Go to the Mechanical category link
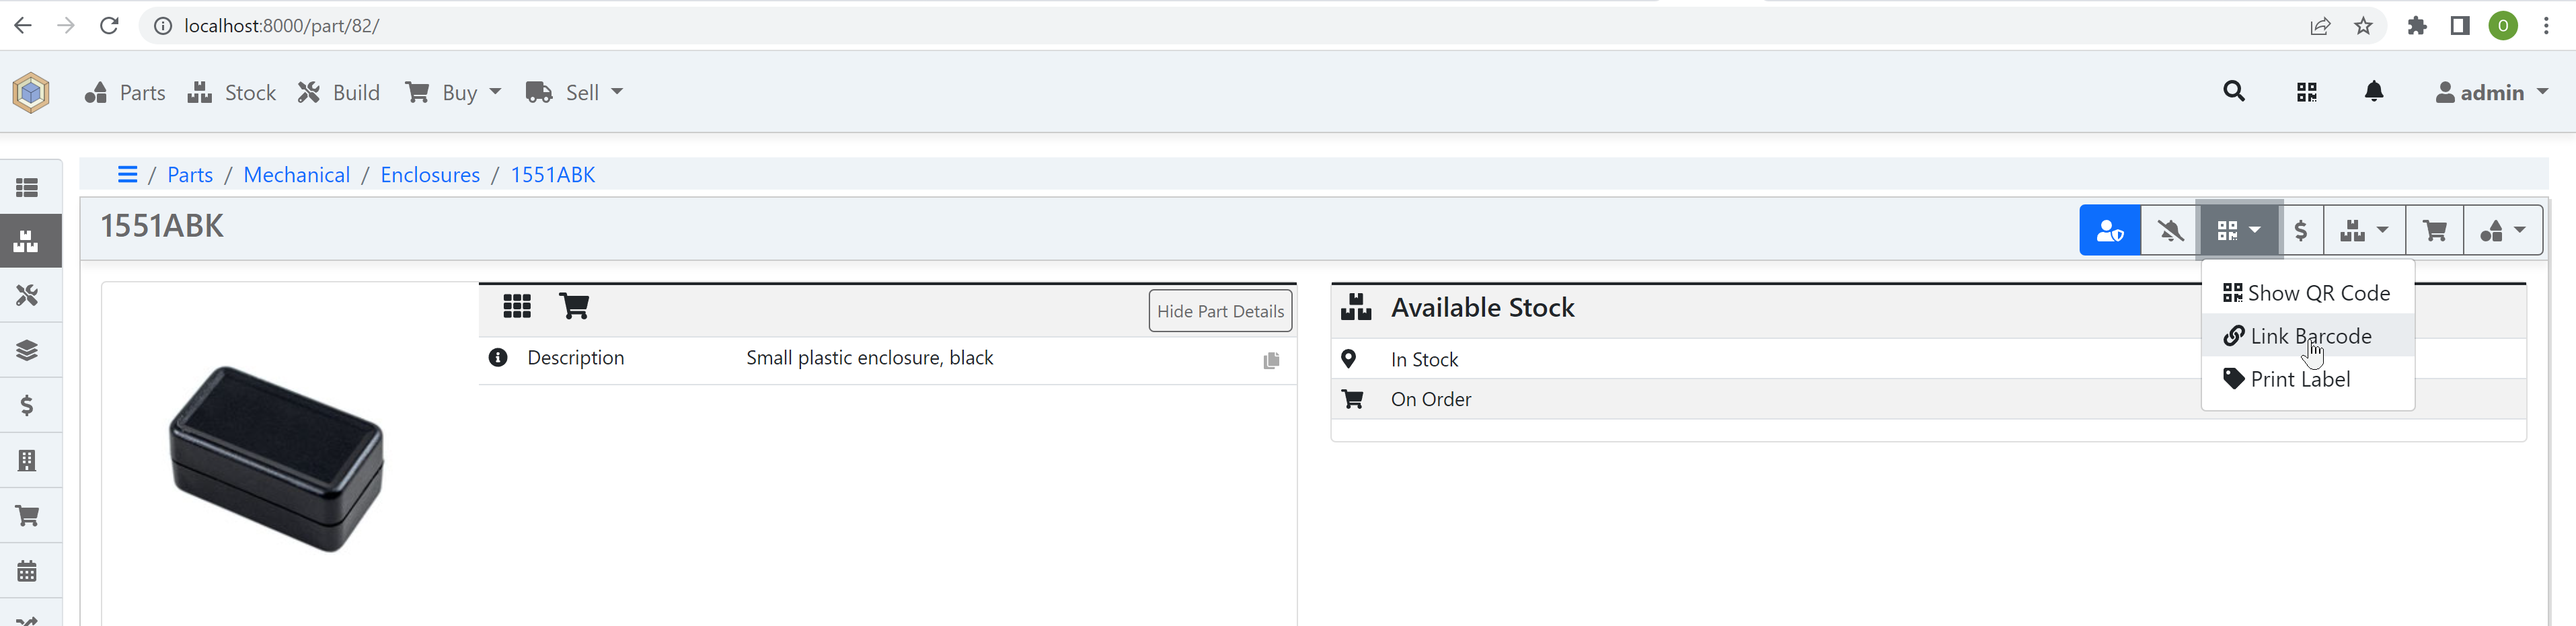The width and height of the screenshot is (2576, 626). pos(296,175)
